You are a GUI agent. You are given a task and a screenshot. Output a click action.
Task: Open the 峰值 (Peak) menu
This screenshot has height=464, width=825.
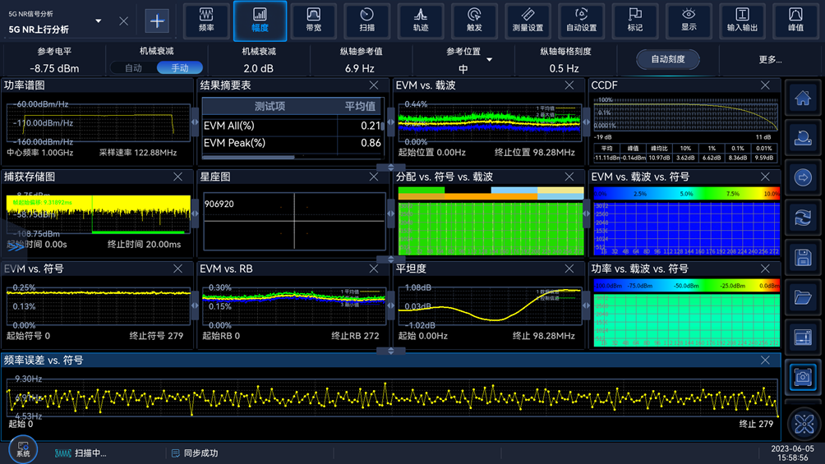(x=796, y=21)
